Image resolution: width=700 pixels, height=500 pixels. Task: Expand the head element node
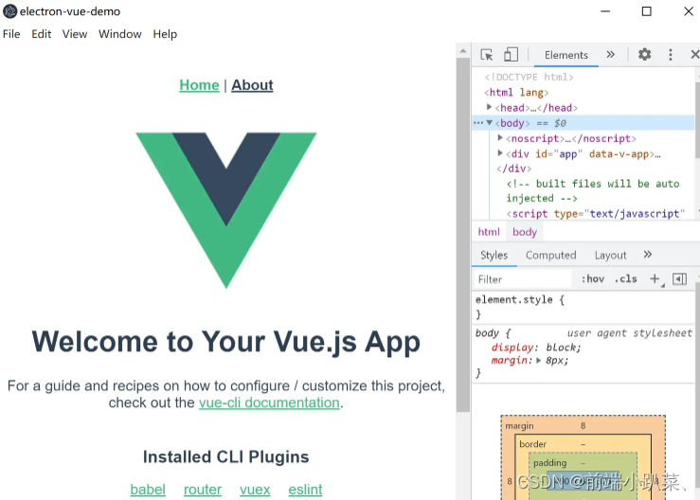coord(490,107)
